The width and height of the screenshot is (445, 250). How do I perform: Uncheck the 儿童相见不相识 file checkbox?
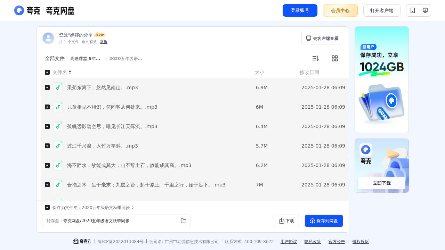pos(47,107)
